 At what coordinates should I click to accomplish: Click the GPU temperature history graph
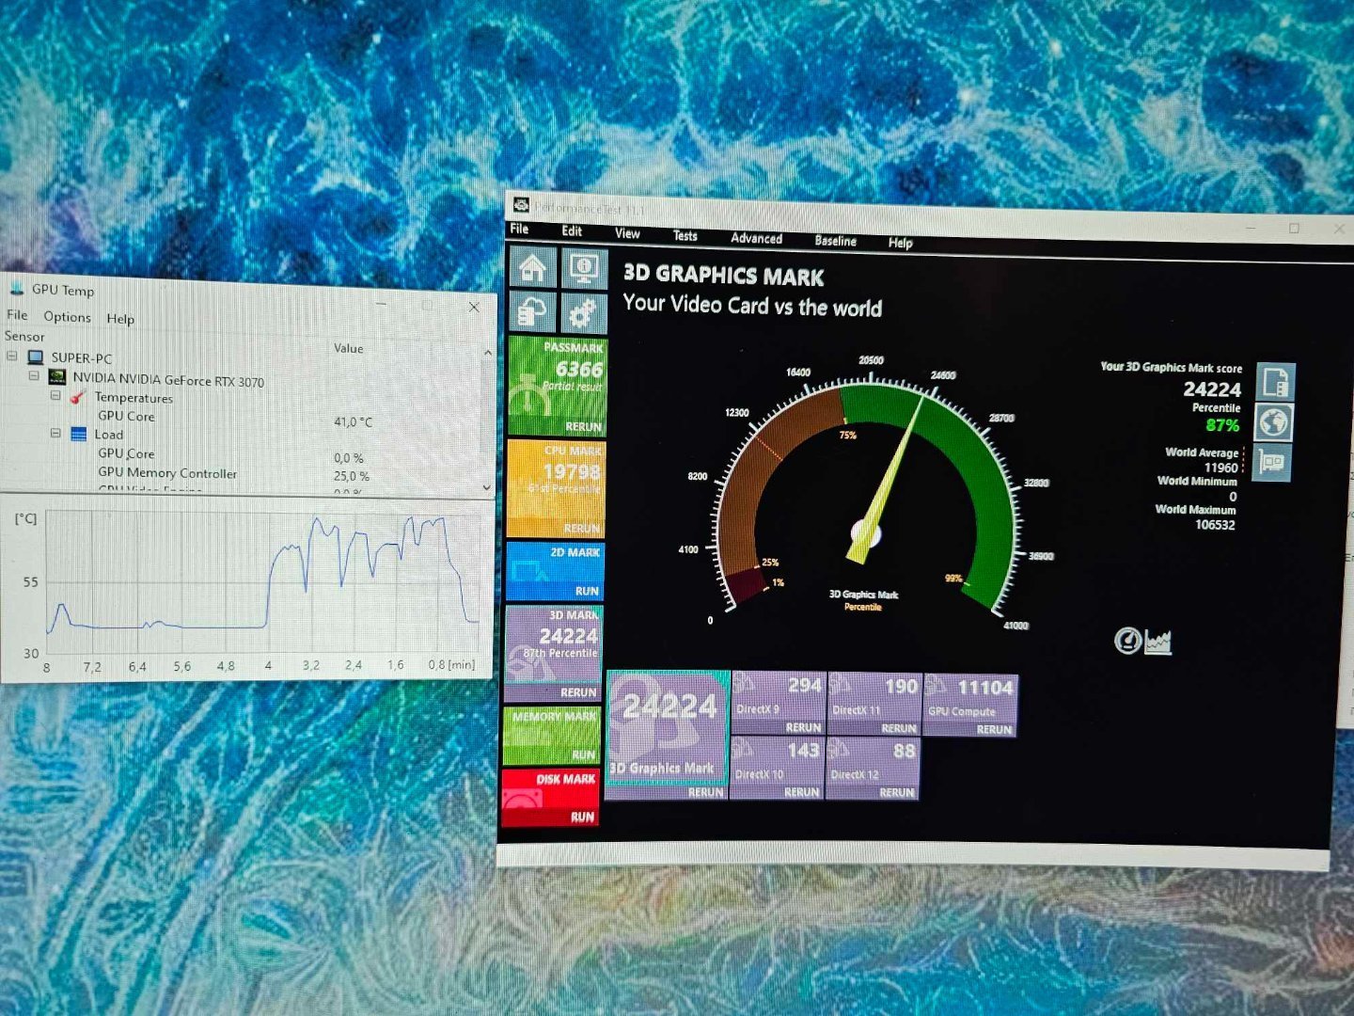click(262, 583)
